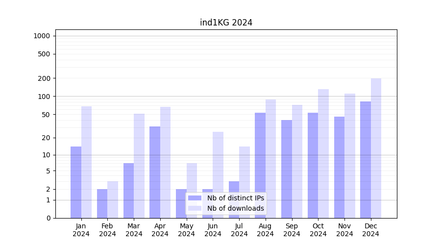Select the January 2024 distinct IPs bar
Image resolution: width=441 pixels, height=245 pixels.
point(76,182)
